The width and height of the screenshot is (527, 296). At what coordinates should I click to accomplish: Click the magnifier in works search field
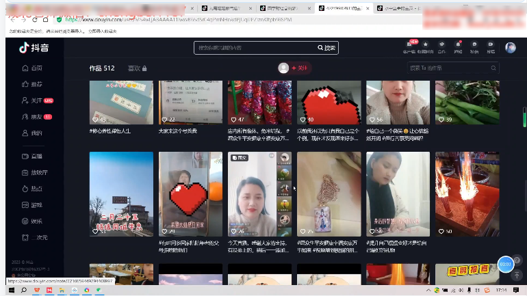tap(493, 68)
